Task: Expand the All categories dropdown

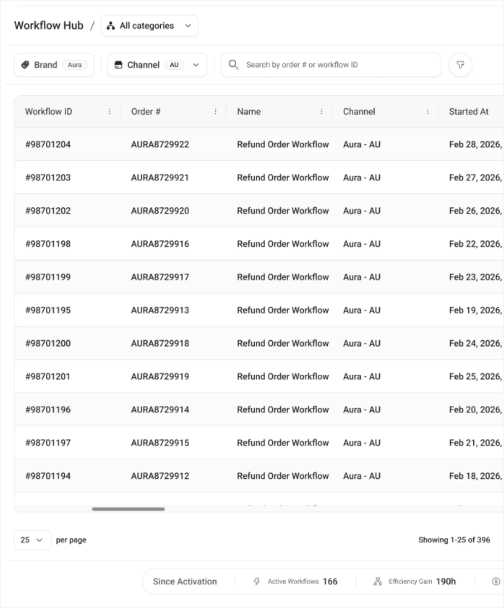Action: (150, 26)
